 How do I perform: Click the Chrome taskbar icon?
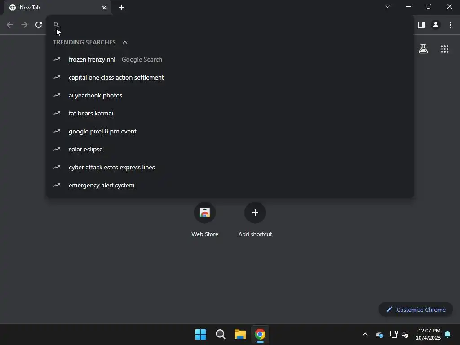click(260, 334)
